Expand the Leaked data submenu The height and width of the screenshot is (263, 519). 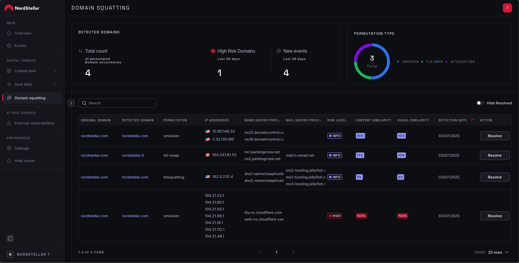(x=55, y=71)
